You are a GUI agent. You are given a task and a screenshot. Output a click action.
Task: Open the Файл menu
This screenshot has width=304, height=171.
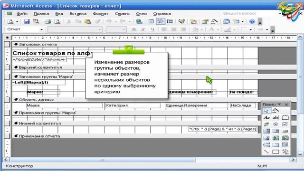[x=22, y=14]
